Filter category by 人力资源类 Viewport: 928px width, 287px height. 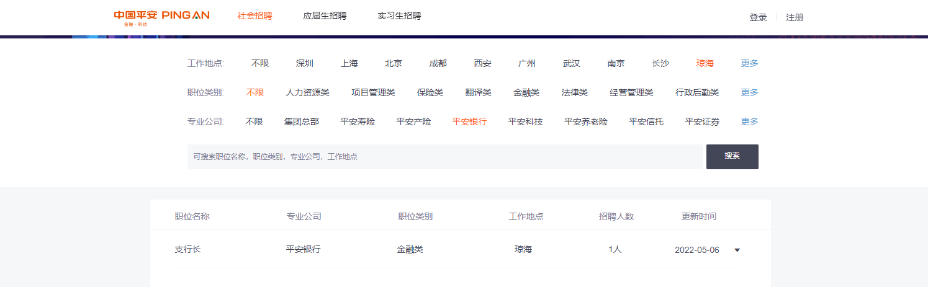coord(307,92)
